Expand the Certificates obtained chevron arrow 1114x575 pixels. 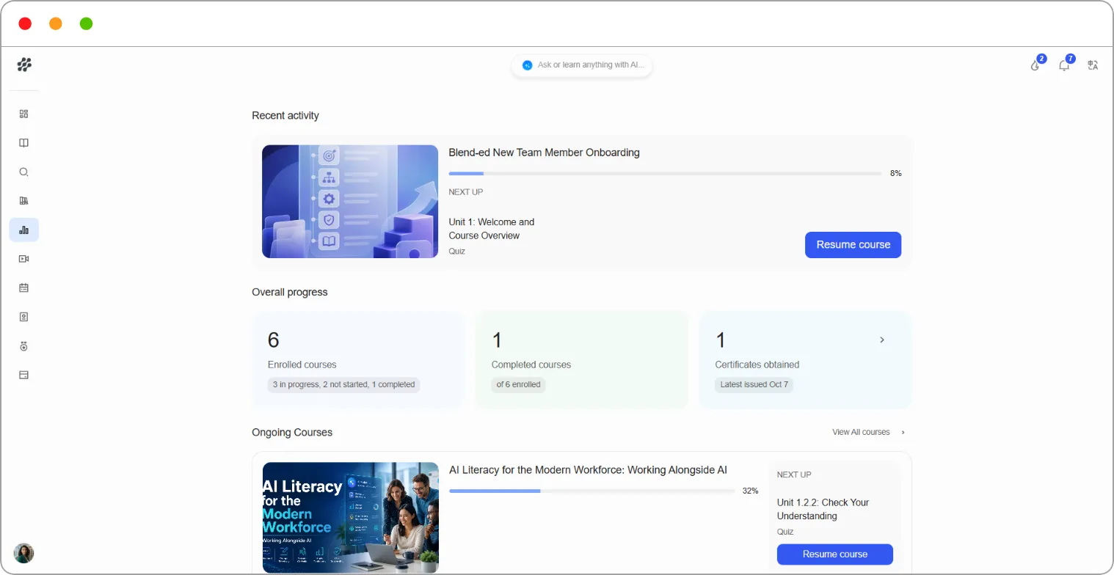(882, 340)
